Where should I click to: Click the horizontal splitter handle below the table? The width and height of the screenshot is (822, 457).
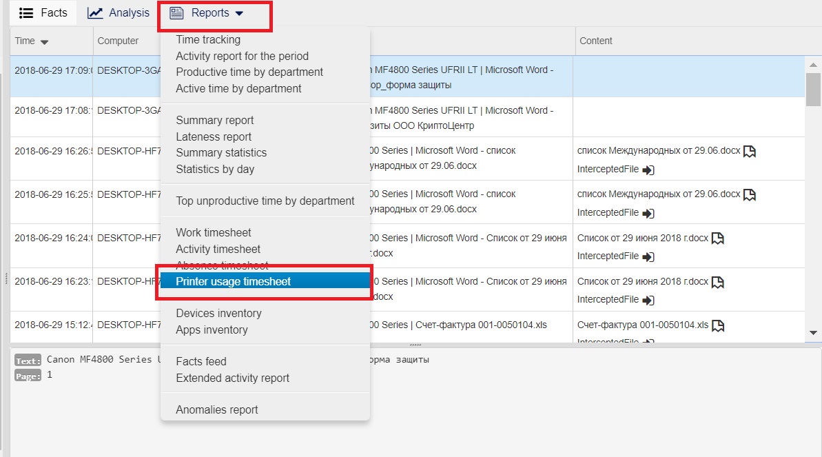415,344
